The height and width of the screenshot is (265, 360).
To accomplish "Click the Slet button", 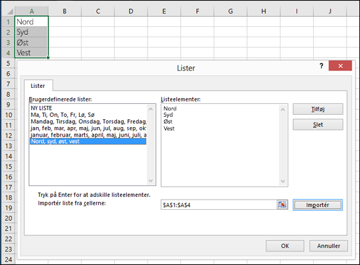I will (318, 124).
